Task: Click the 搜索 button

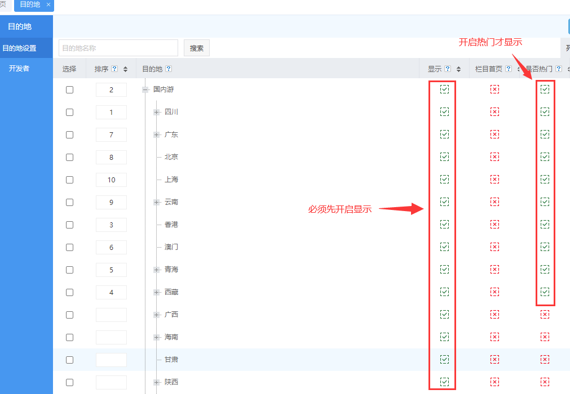Action: (x=197, y=48)
